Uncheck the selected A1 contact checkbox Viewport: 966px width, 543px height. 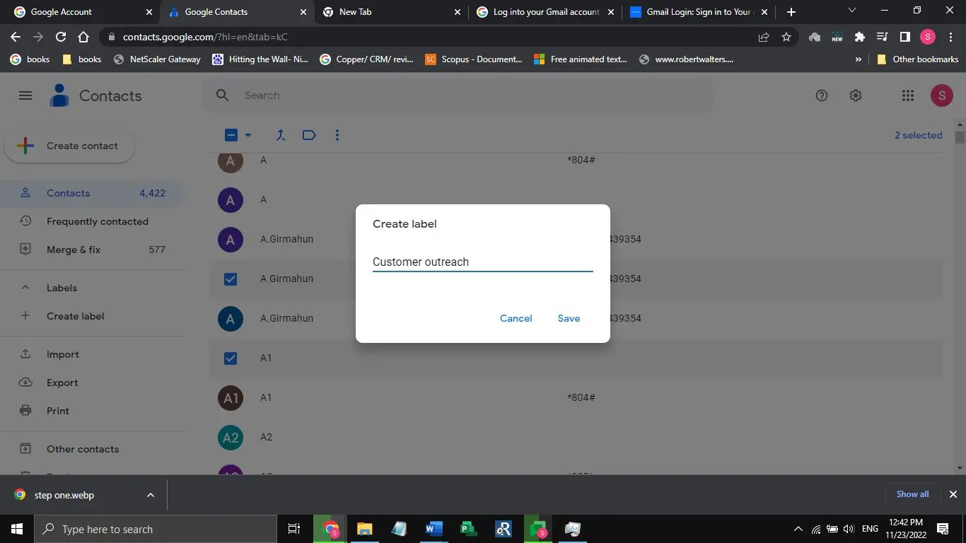point(231,358)
